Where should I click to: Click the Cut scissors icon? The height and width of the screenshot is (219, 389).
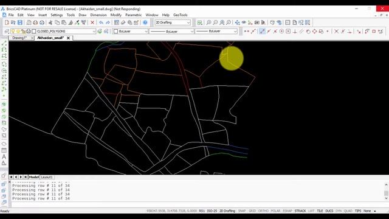pyautogui.click(x=50, y=23)
